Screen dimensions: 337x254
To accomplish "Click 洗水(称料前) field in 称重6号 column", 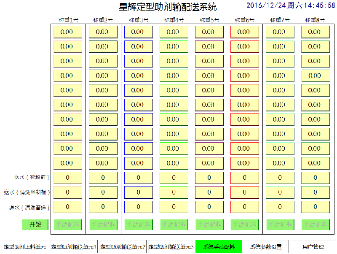I will tap(244, 178).
